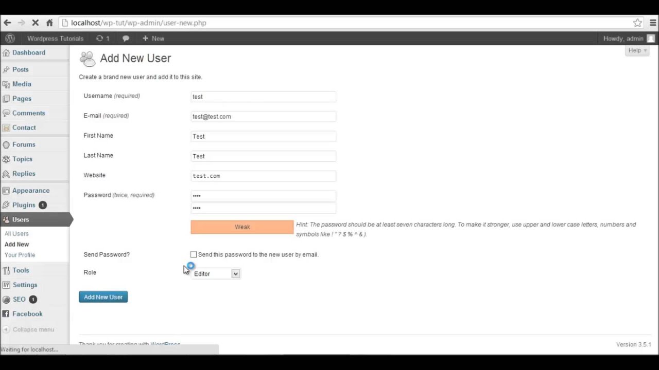The image size is (659, 370).
Task: Open the Role dropdown showing Editor
Action: pos(216,274)
